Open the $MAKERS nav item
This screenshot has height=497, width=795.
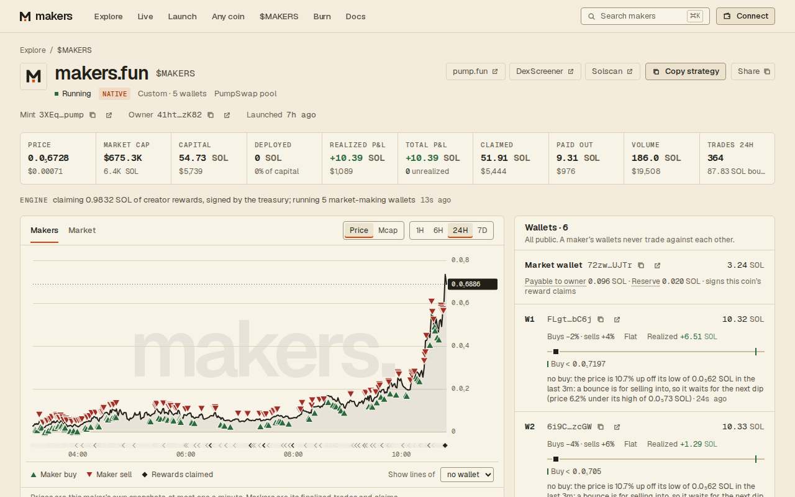coord(279,17)
